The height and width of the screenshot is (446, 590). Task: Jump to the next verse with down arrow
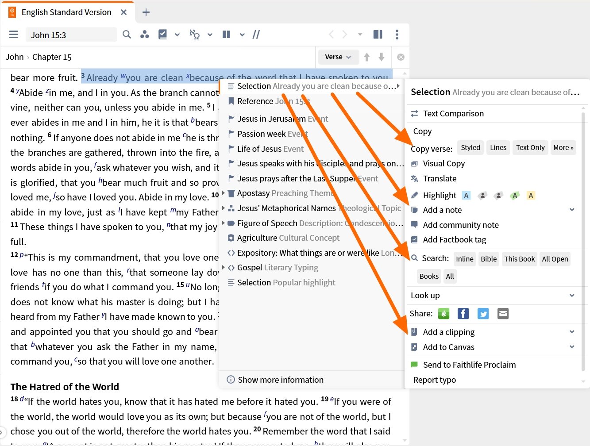[x=382, y=57]
